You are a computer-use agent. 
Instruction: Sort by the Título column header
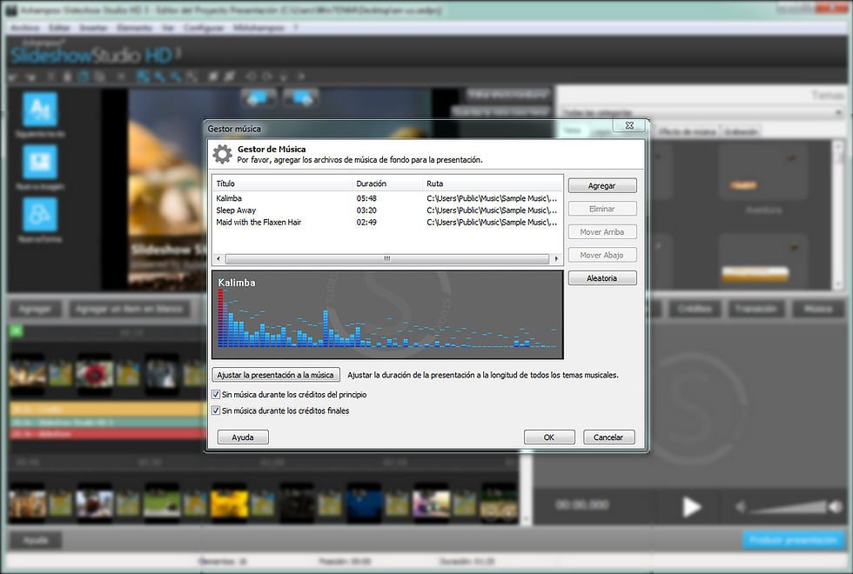(282, 184)
